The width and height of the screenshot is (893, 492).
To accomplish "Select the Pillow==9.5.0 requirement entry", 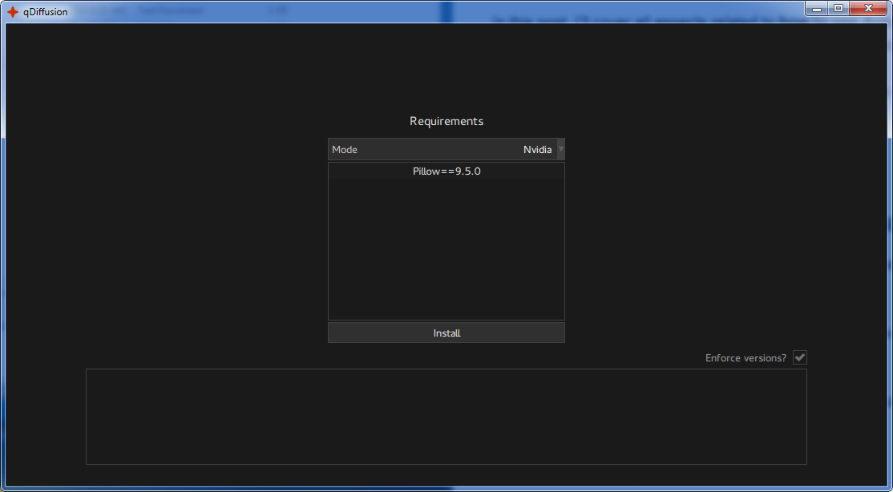I will click(447, 171).
